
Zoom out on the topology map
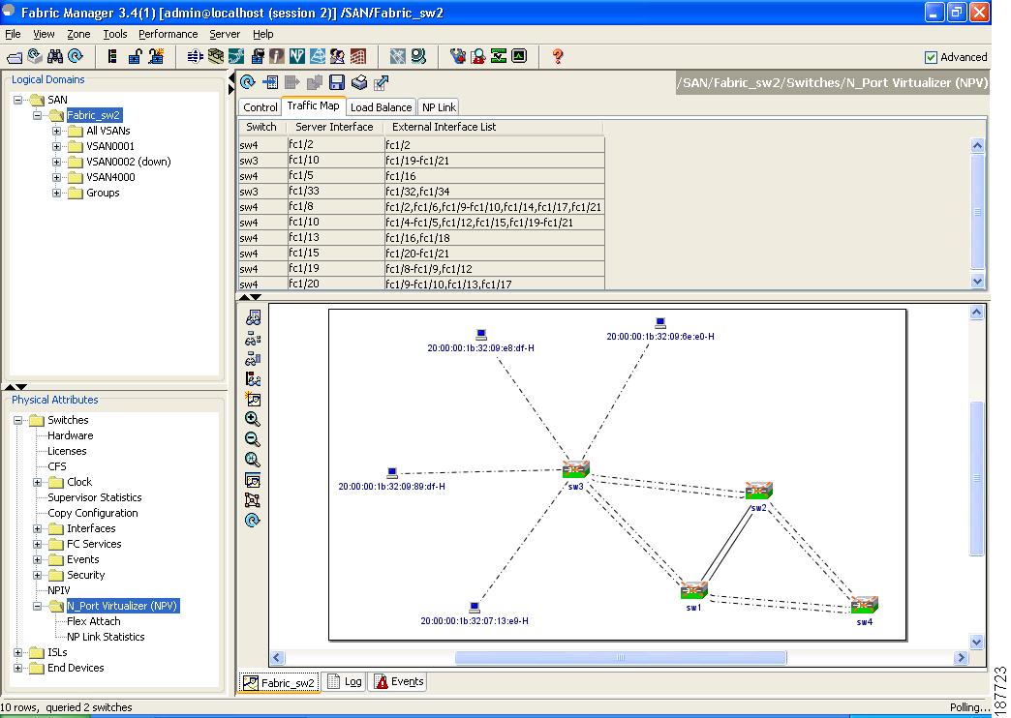[x=251, y=439]
